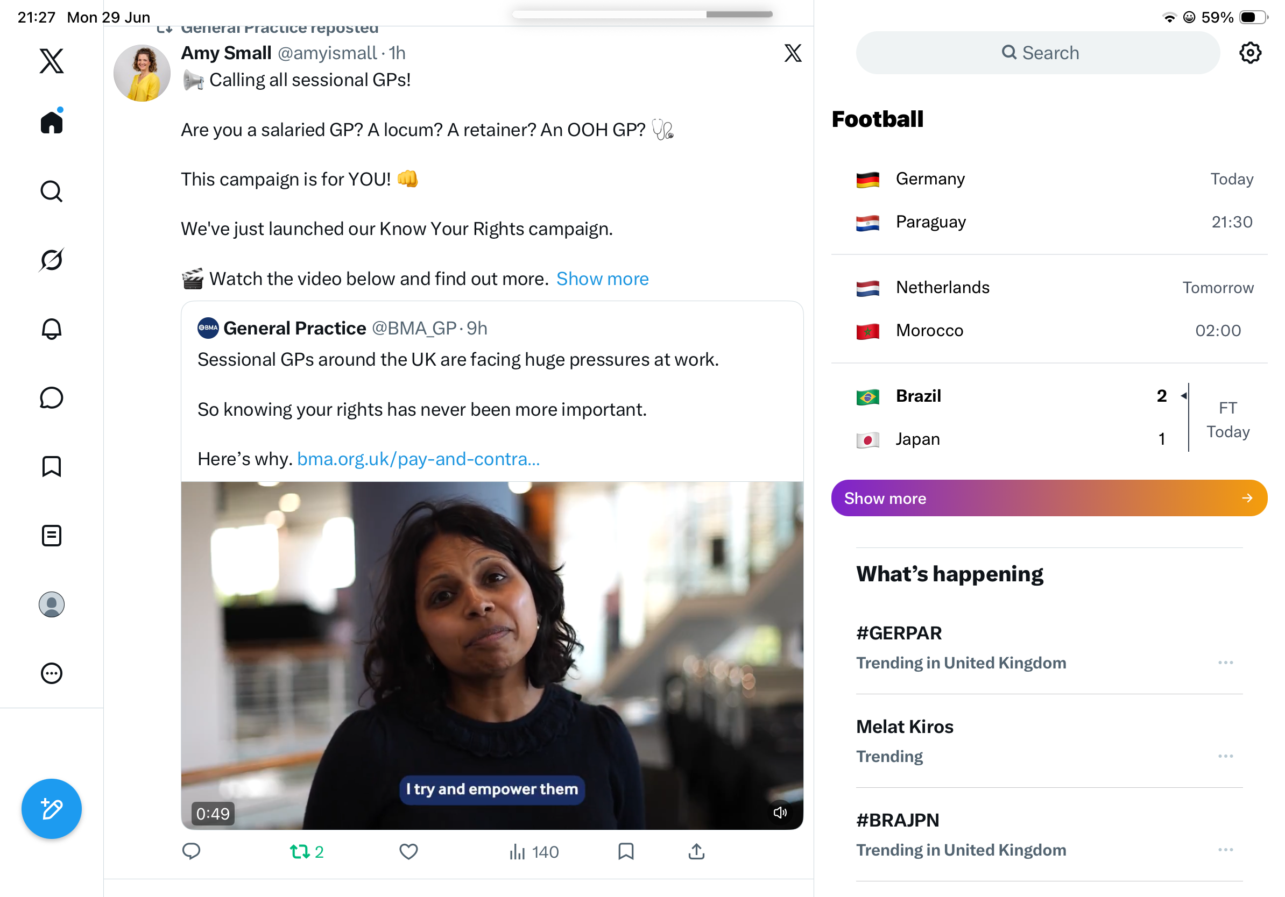Compose a new post
Viewport: 1285px width, 897px height.
coord(52,808)
